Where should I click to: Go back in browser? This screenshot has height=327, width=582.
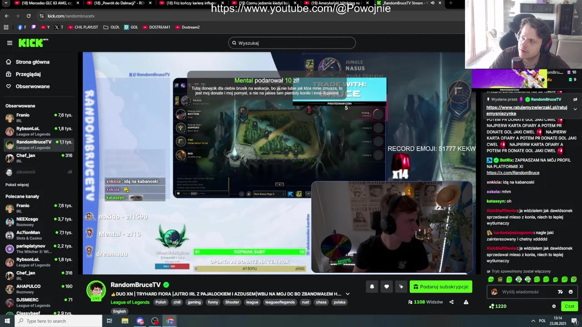[x=7, y=16]
